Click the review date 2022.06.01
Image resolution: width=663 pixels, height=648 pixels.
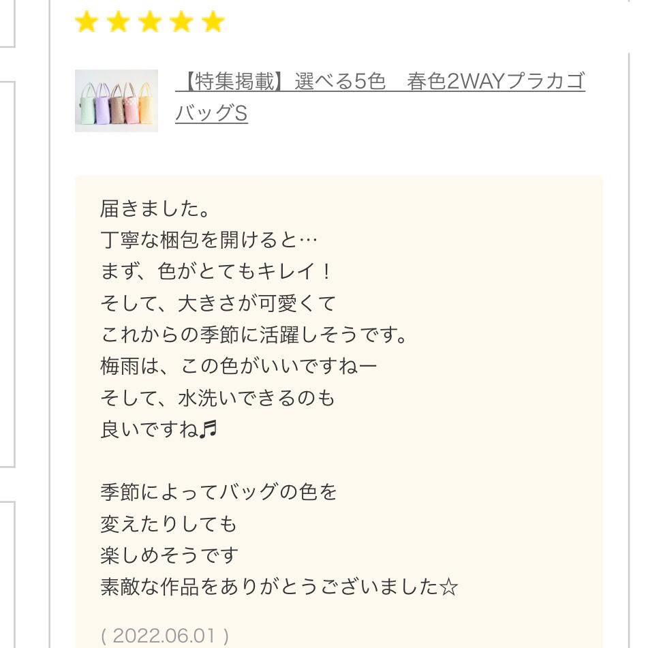[165, 636]
